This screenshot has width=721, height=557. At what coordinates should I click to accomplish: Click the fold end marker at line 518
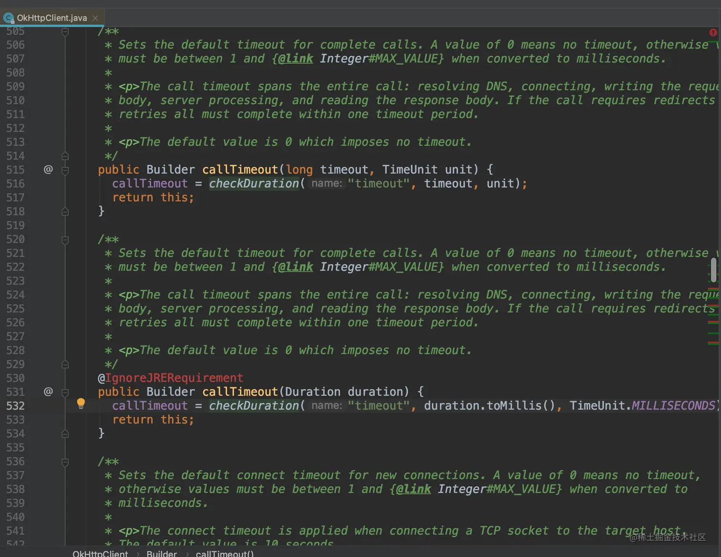point(65,211)
